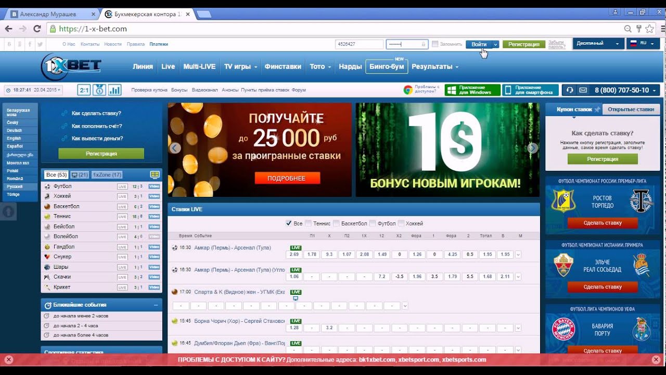Image resolution: width=666 pixels, height=375 pixels.
Task: Click the ПОДРОБНЕЕ banner button
Action: pyautogui.click(x=287, y=178)
